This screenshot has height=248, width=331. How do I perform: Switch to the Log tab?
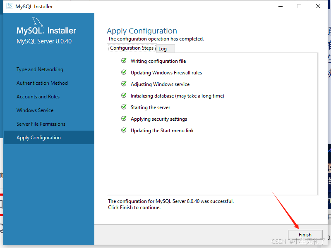click(165, 49)
